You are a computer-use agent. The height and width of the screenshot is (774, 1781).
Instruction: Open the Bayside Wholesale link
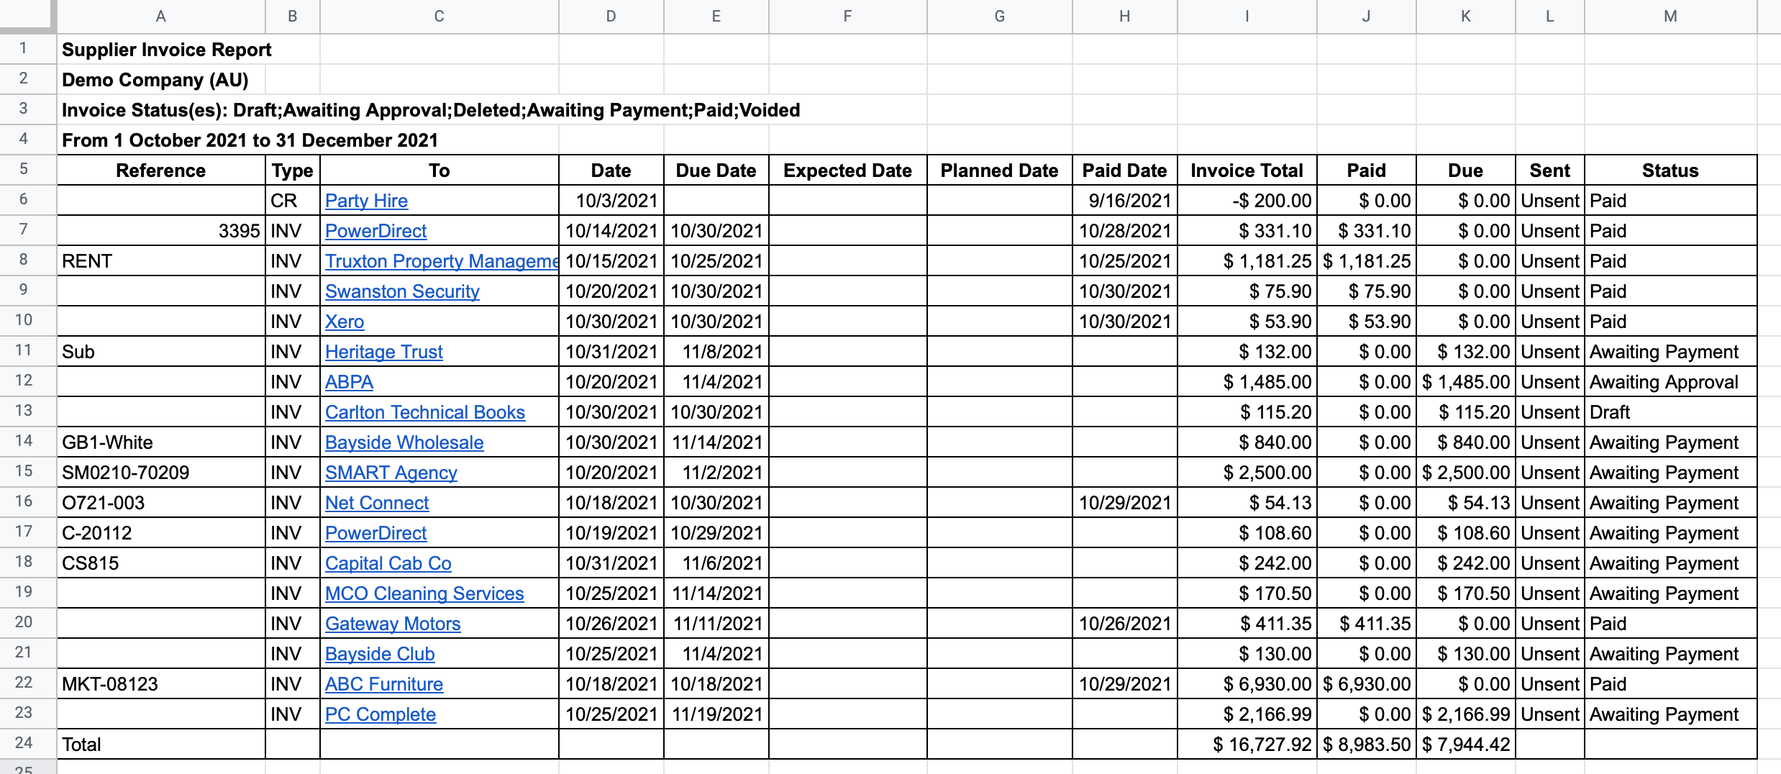(404, 442)
